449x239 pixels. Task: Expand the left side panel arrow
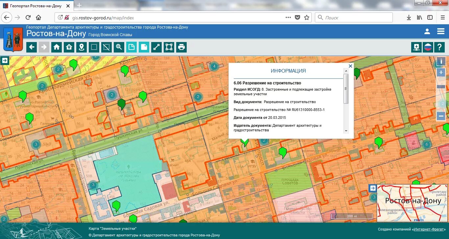click(x=5, y=60)
